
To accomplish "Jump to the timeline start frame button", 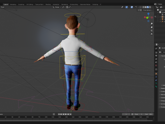I will click(x=59, y=114).
